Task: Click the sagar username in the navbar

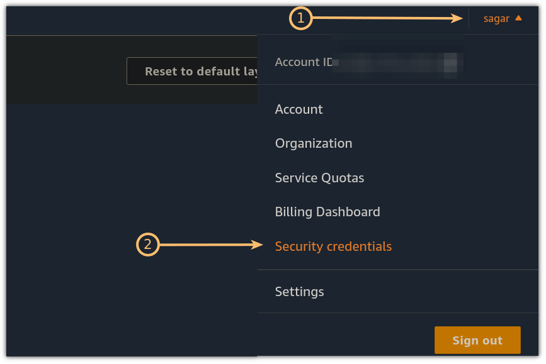Action: [495, 18]
